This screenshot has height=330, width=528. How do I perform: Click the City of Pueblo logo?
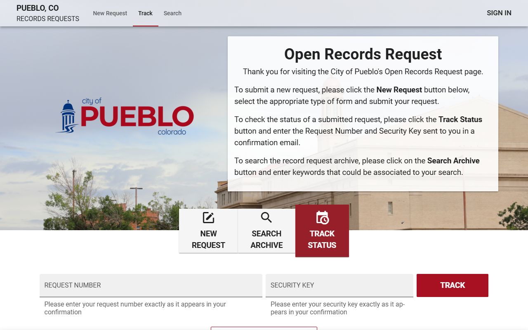[x=125, y=116]
